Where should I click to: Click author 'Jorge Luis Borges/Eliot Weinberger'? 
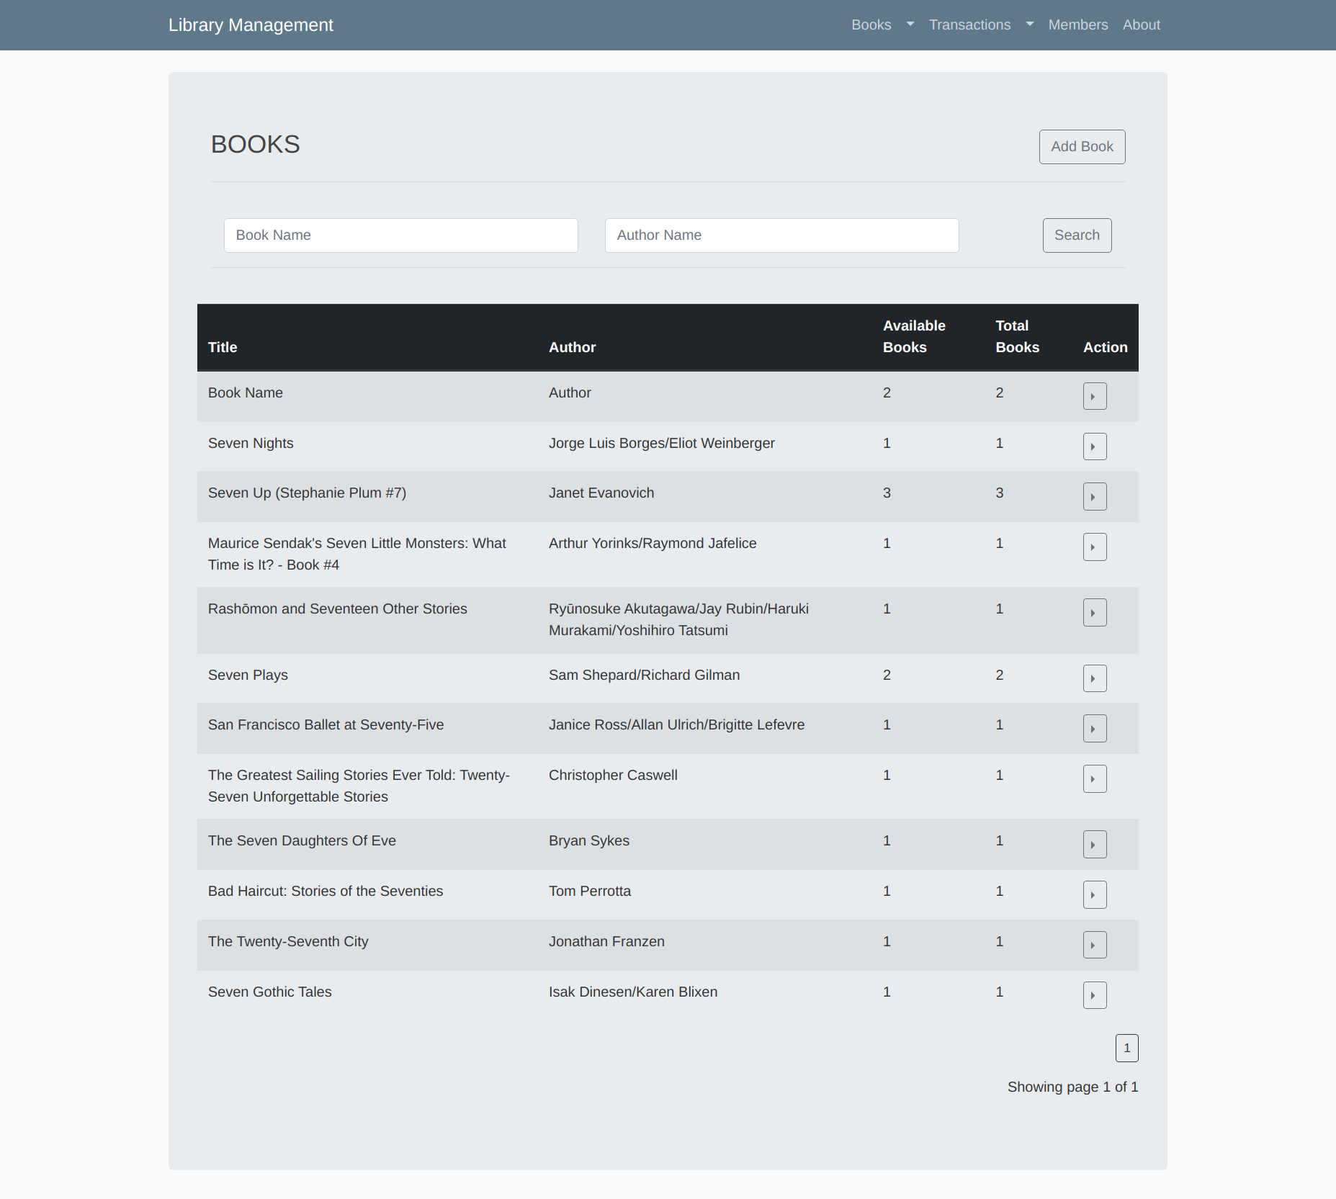click(661, 443)
